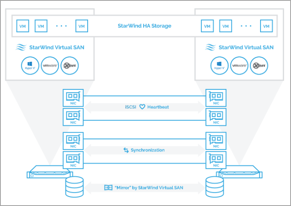This screenshot has height=206, width=291.
Task: Click the Hyper-V icon in the left node
Action: tap(30, 66)
